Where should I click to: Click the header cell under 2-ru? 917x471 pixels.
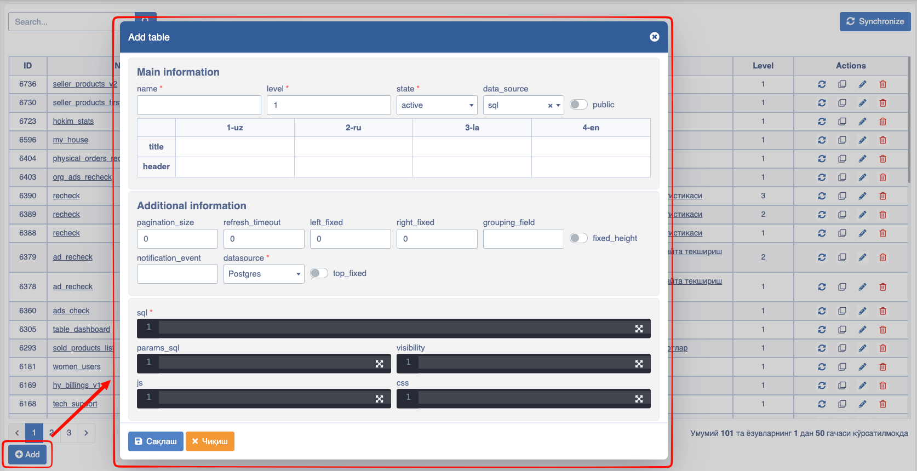pos(353,167)
